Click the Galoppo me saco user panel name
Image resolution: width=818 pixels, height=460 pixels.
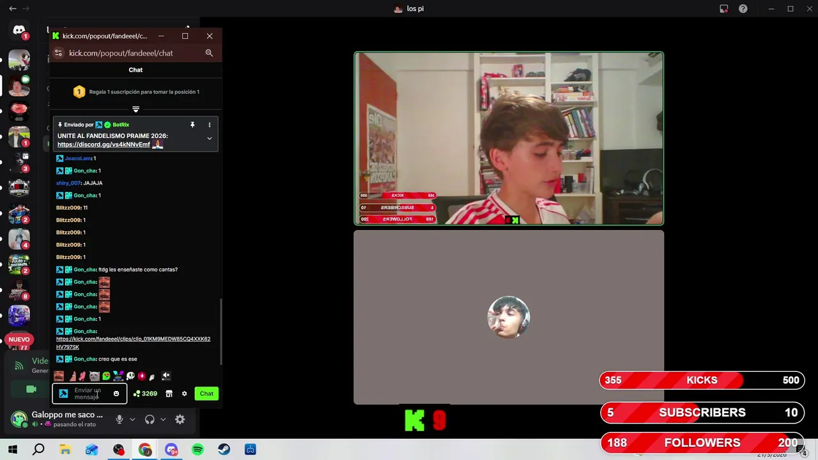click(x=67, y=415)
